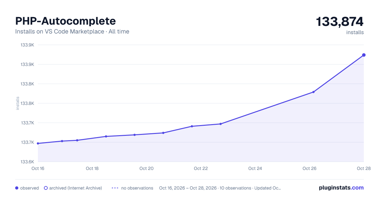
Task: Click the data point near Oct 26
Action: [x=313, y=92]
